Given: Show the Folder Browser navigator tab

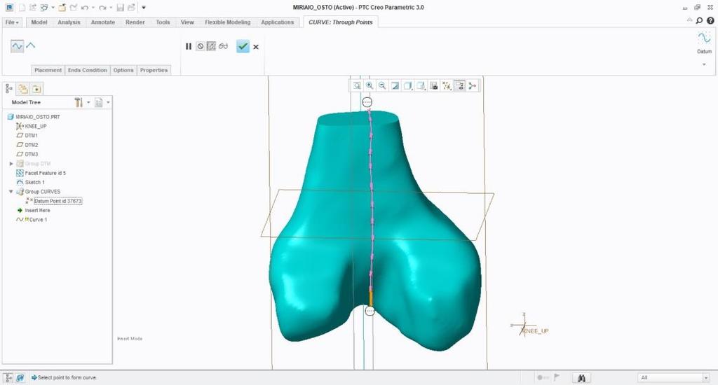Looking at the screenshot, I should (x=23, y=89).
